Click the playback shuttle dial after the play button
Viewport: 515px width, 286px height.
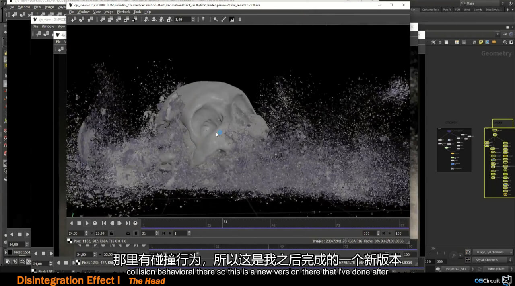click(x=95, y=223)
